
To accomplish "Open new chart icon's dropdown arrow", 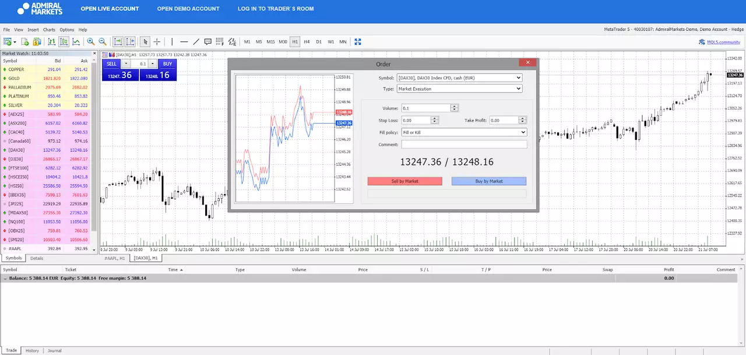I will (x=15, y=42).
